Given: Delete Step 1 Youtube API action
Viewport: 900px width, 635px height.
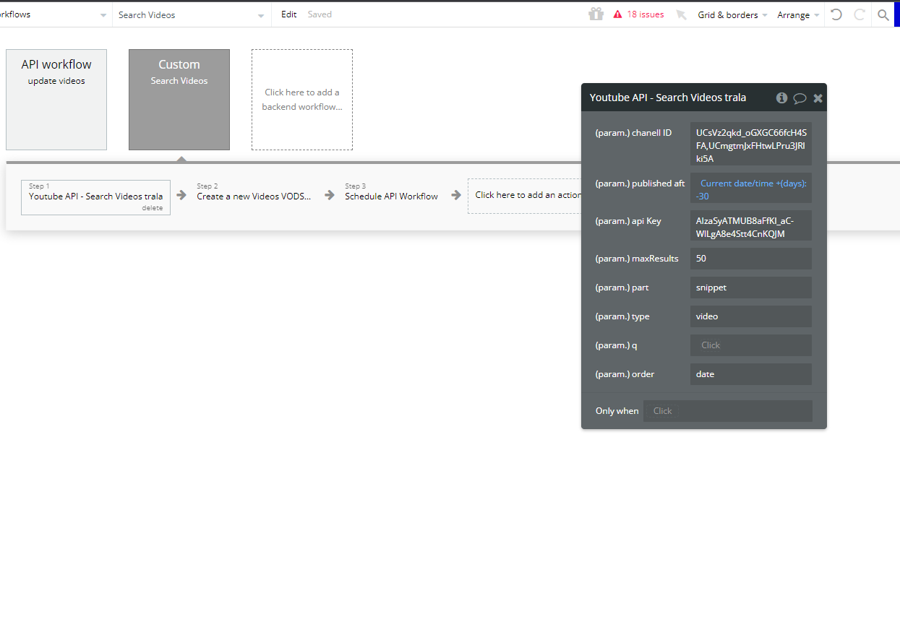Looking at the screenshot, I should click(x=152, y=208).
